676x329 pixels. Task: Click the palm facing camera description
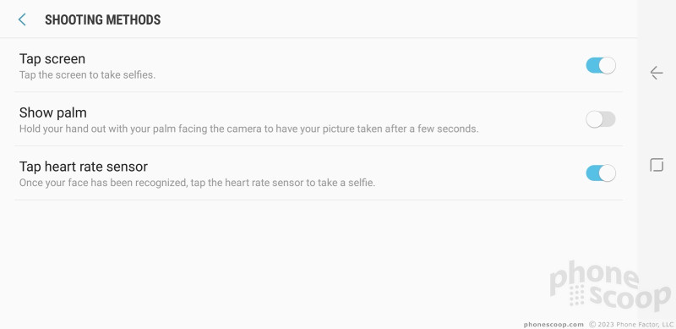pyautogui.click(x=248, y=129)
